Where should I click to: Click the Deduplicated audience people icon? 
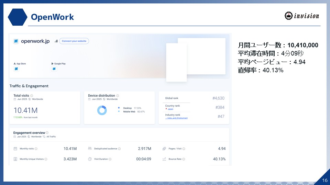(90, 148)
